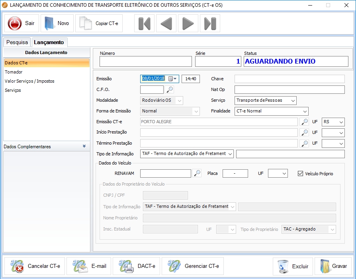Screen dimensions: 356x279
Task: Close the CT-e OS window
Action: 346,5
